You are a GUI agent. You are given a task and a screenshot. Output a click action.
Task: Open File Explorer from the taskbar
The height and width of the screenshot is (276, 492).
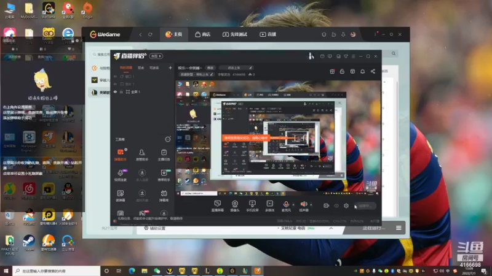145,270
